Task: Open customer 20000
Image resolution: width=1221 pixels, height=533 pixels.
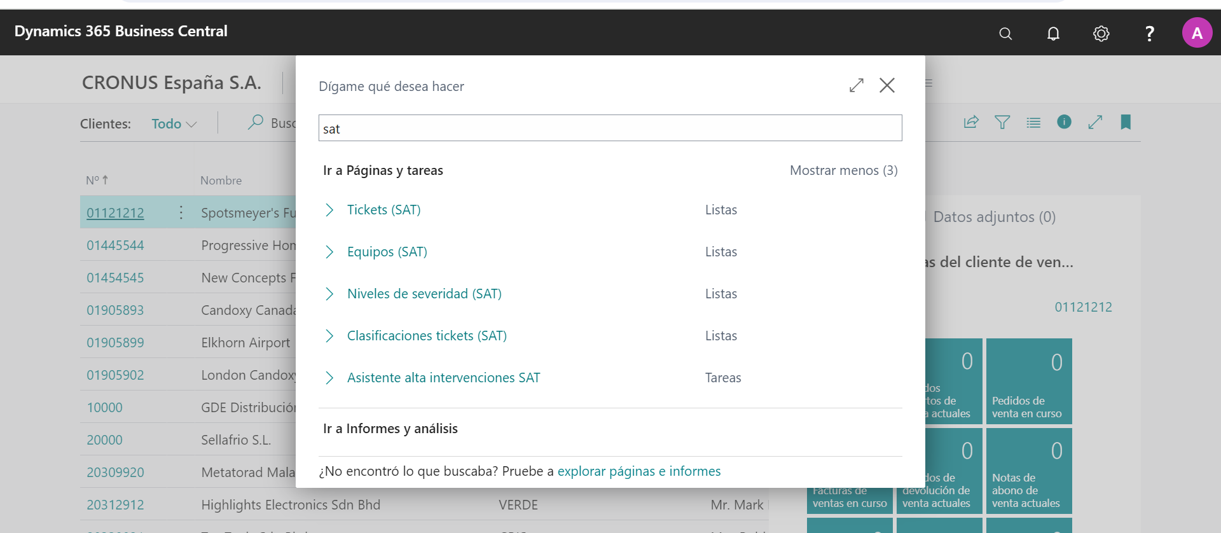Action: pos(104,440)
